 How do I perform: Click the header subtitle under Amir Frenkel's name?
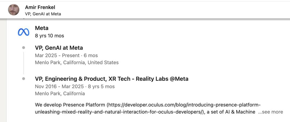coord(43,14)
